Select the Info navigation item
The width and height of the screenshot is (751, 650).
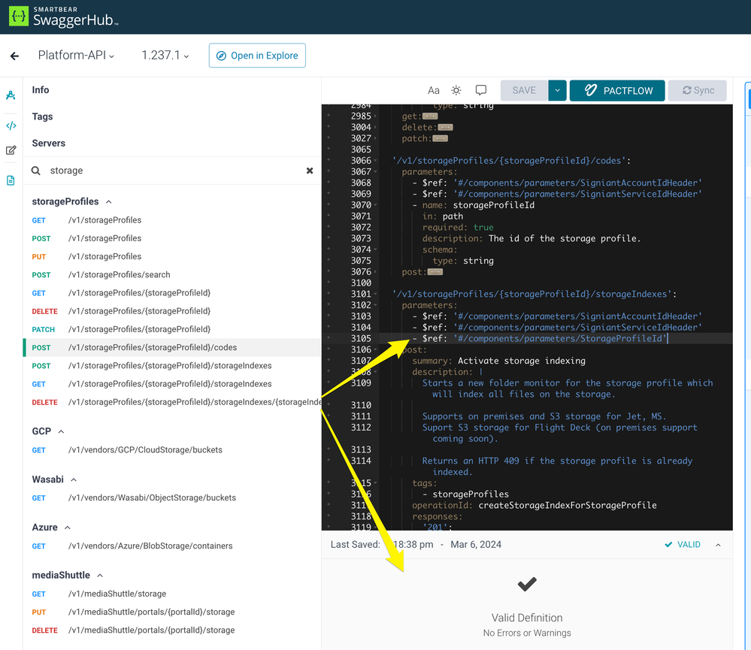41,90
